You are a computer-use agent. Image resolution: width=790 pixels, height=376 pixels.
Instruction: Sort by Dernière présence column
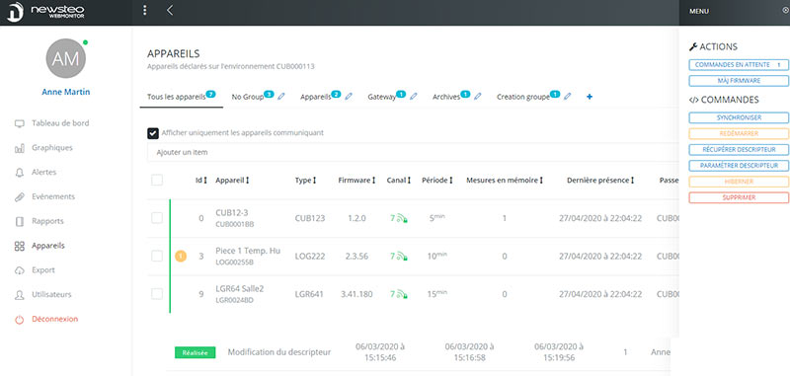pos(600,181)
